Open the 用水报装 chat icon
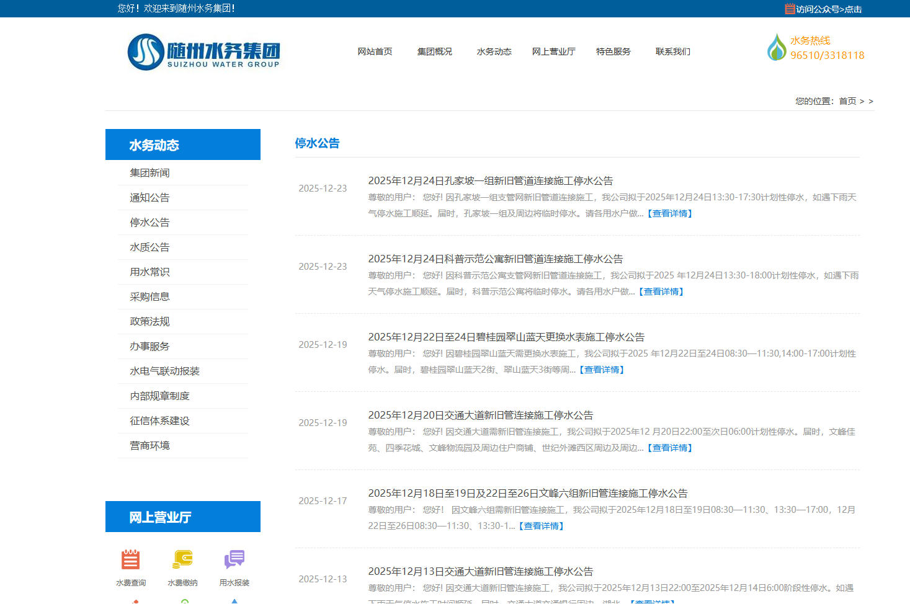Image resolution: width=910 pixels, height=604 pixels. pos(234,559)
